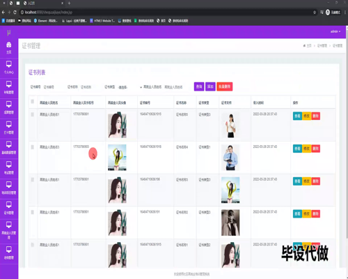Screen dimensions: 348x279
Task: Click 查看 for the 证书名称4 row
Action: [297, 149]
